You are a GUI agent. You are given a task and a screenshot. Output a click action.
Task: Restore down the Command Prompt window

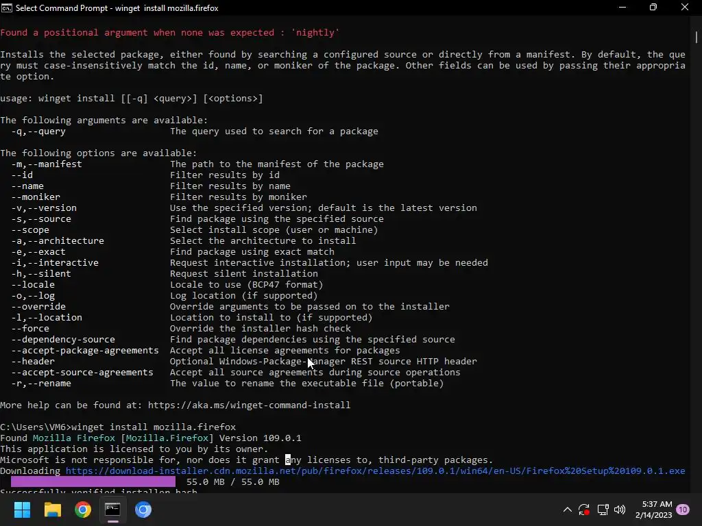coord(653,8)
